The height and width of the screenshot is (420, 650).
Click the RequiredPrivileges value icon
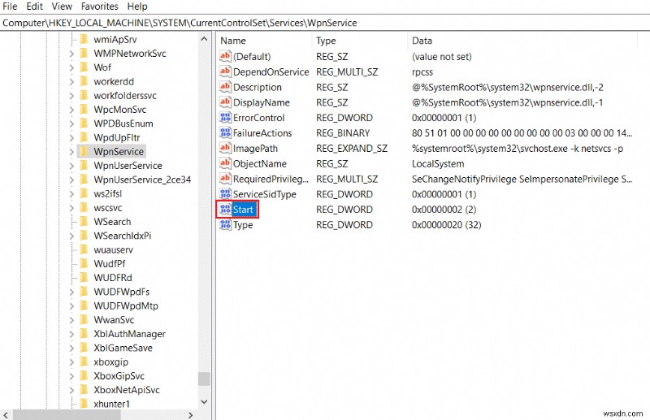coord(225,179)
